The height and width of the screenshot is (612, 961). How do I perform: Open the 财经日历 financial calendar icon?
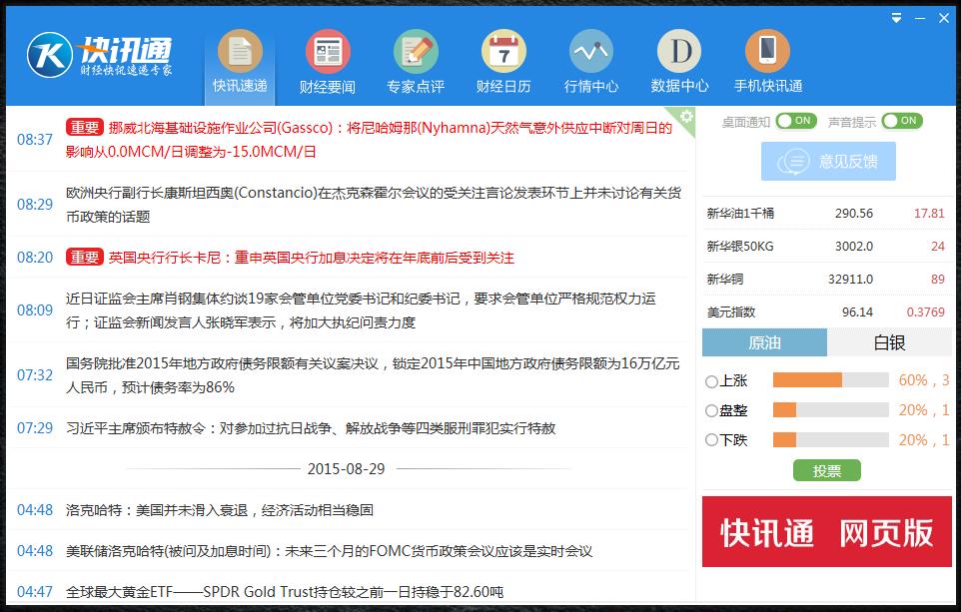click(503, 51)
